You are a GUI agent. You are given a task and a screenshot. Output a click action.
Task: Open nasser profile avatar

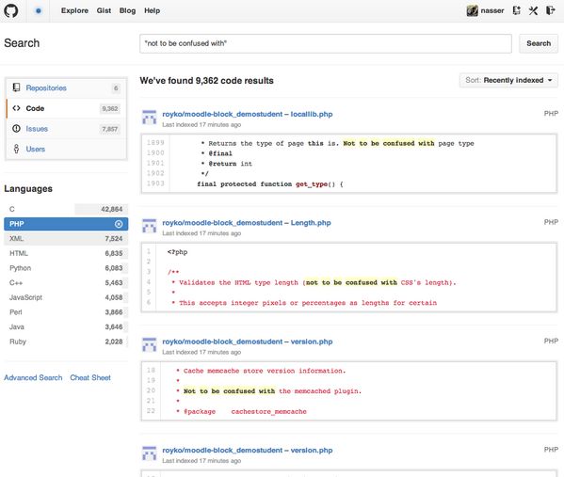[472, 10]
